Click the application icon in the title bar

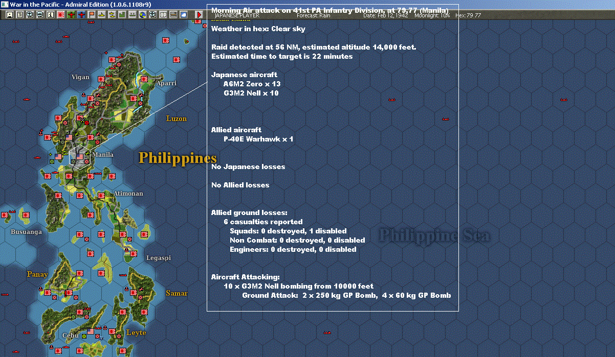(5, 4)
